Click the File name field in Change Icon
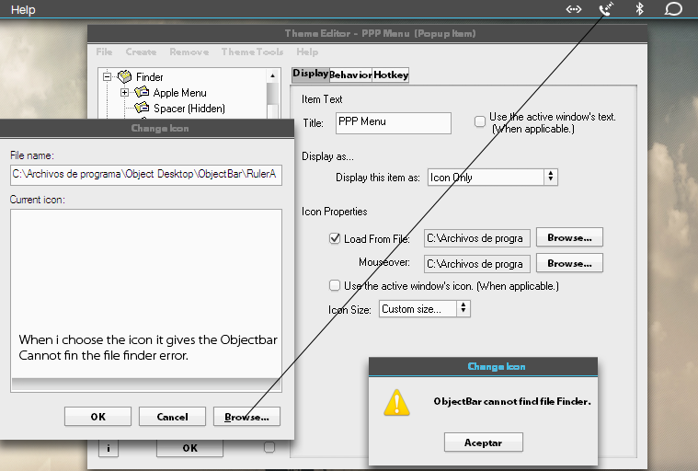698x471 pixels. point(146,175)
